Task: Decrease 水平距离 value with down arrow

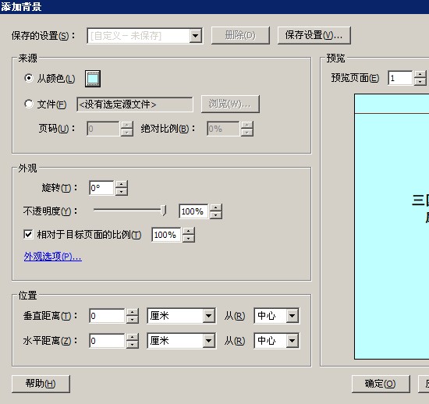Action: [133, 345]
